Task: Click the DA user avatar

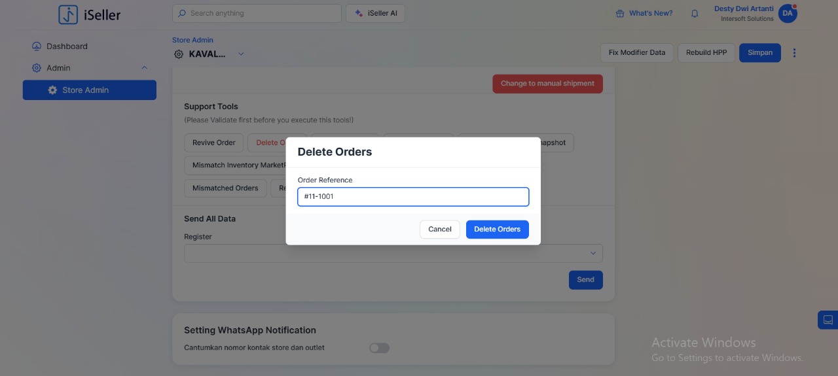Action: click(x=788, y=13)
